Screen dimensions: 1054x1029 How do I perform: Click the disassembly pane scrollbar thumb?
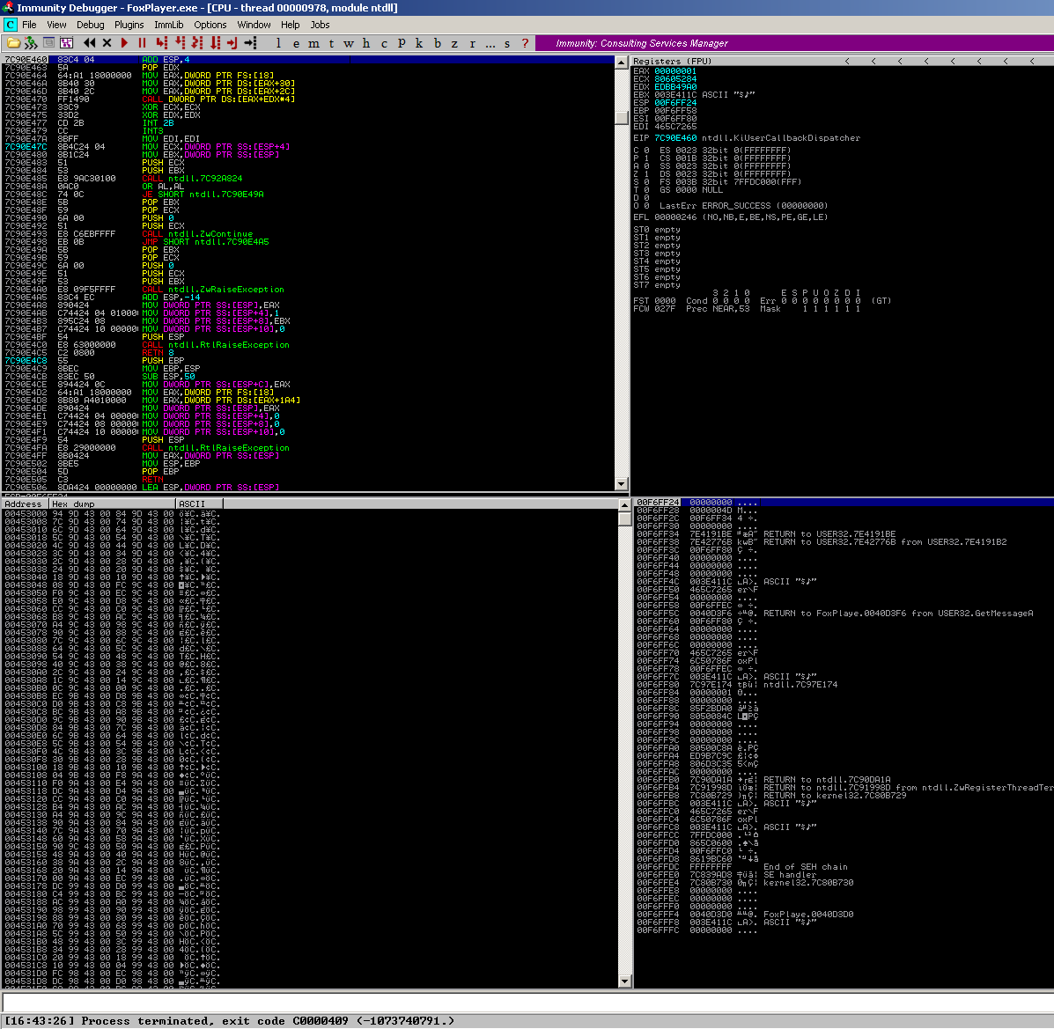coord(622,117)
